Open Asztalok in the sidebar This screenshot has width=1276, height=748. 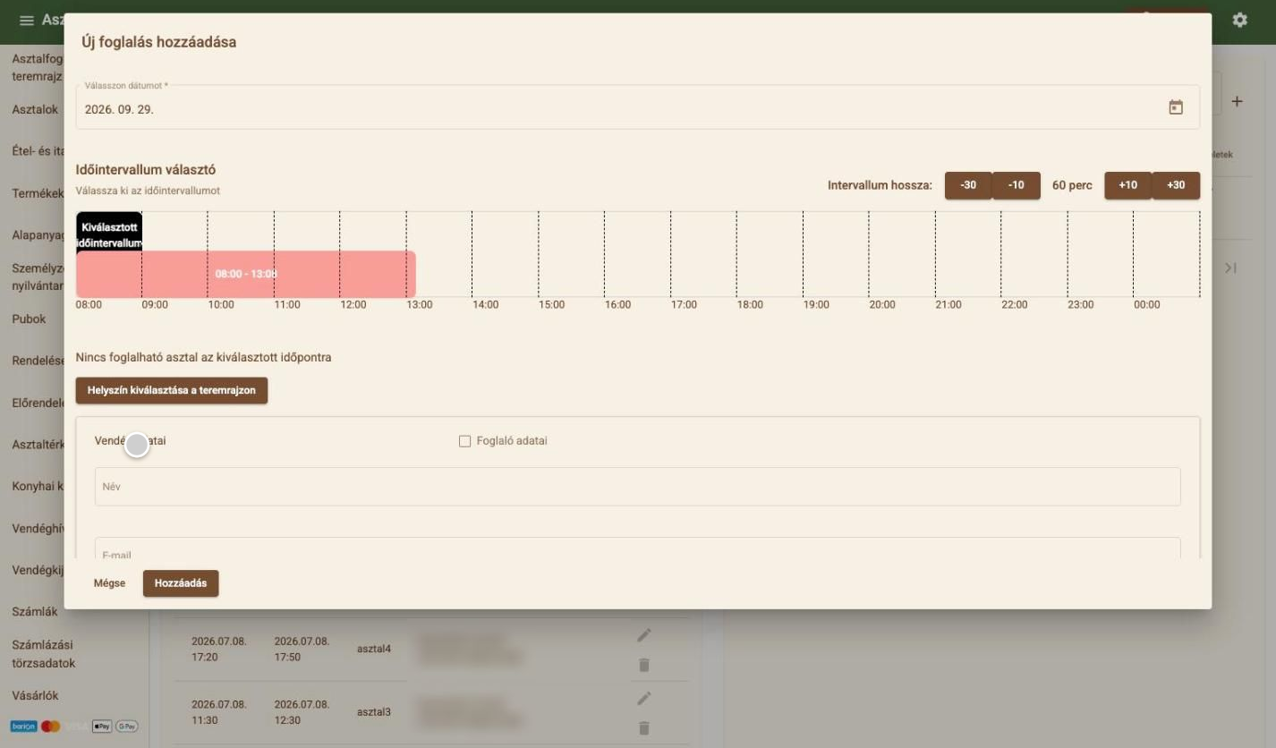coord(35,110)
